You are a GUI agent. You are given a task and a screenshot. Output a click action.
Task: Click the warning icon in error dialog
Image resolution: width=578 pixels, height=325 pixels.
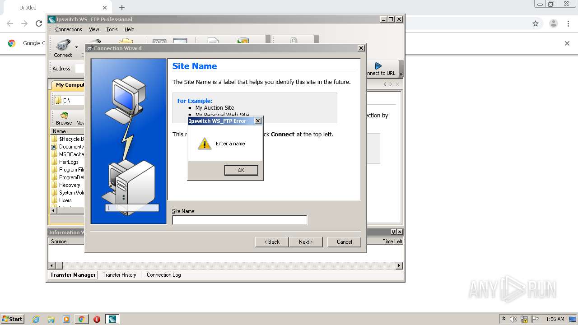click(205, 144)
